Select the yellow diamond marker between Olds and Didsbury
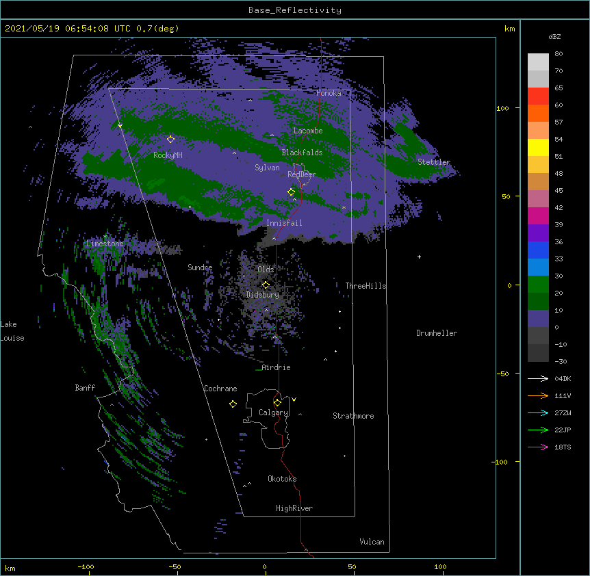The image size is (590, 576). pos(266,285)
